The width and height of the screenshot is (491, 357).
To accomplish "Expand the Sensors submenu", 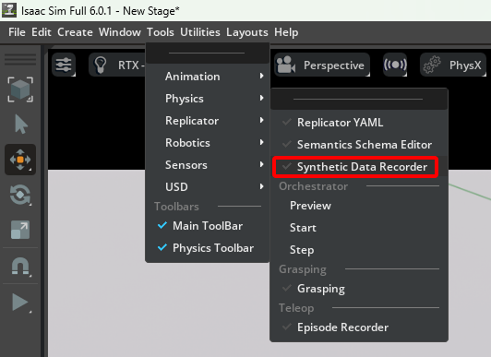I will point(208,165).
